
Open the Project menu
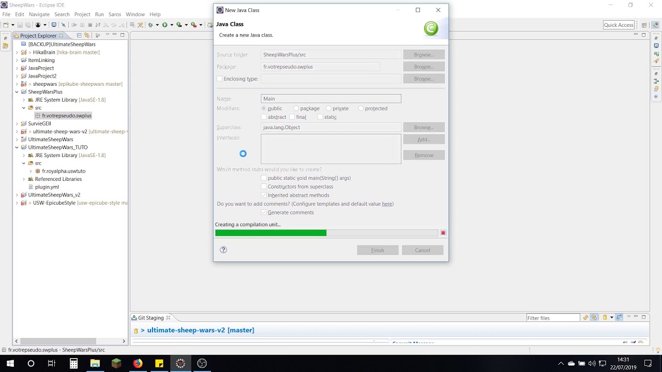coord(82,14)
